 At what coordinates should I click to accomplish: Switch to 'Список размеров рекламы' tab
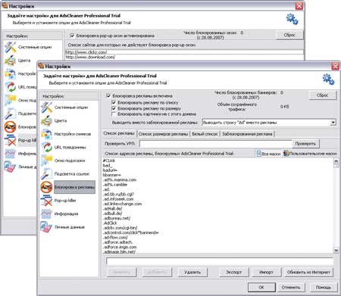(x=163, y=134)
